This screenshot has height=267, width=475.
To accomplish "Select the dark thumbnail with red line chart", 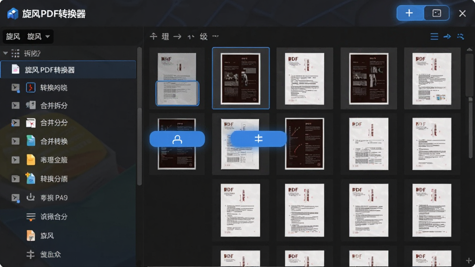I will pos(304,144).
